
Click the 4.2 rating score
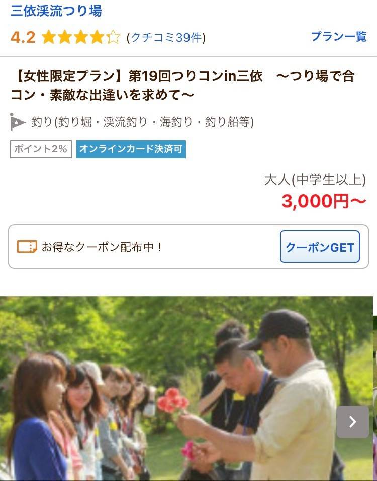tap(23, 38)
